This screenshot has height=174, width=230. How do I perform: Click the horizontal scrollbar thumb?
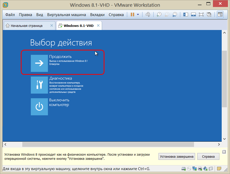[108, 145]
